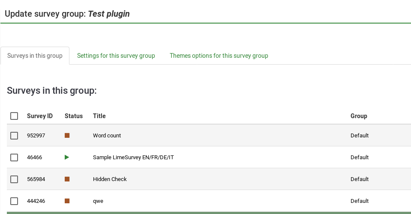Check the box for survey 952997
This screenshot has width=411, height=214.
[x=14, y=136]
